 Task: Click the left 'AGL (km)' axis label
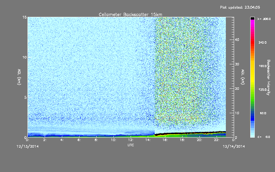point(19,77)
